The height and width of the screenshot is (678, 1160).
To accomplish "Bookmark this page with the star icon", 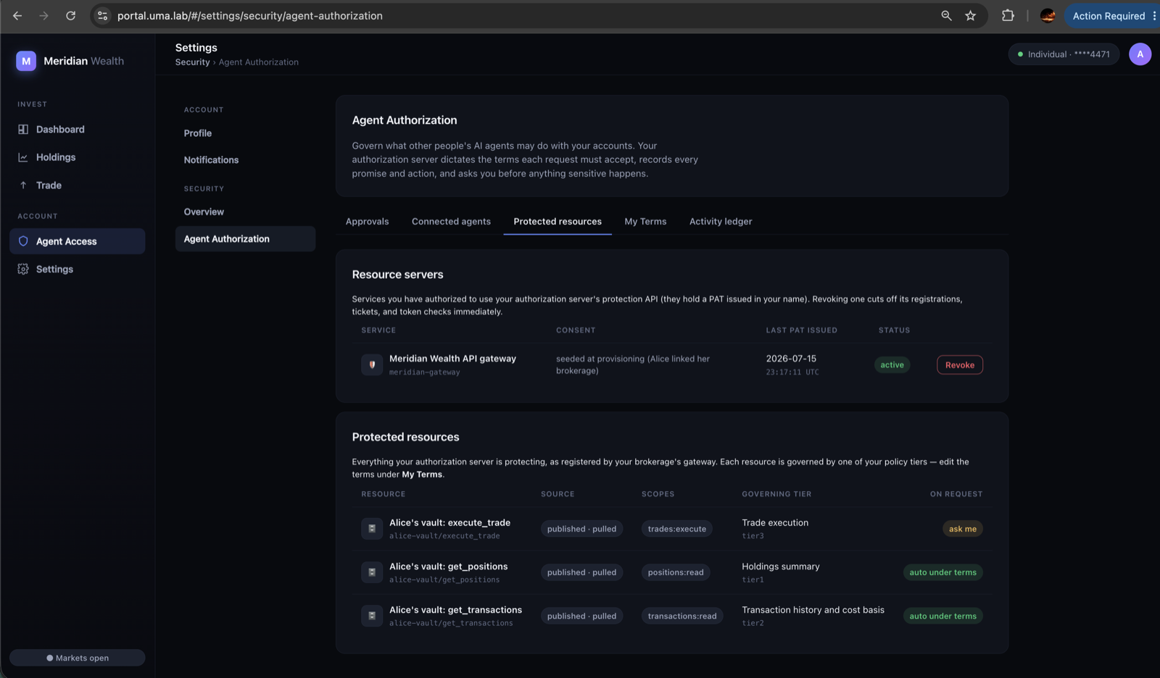I will (970, 15).
